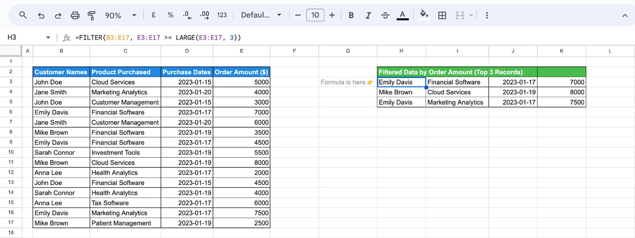Viewport: 635px width, 238px height.
Task: Decrease decimal places
Action: tap(187, 15)
